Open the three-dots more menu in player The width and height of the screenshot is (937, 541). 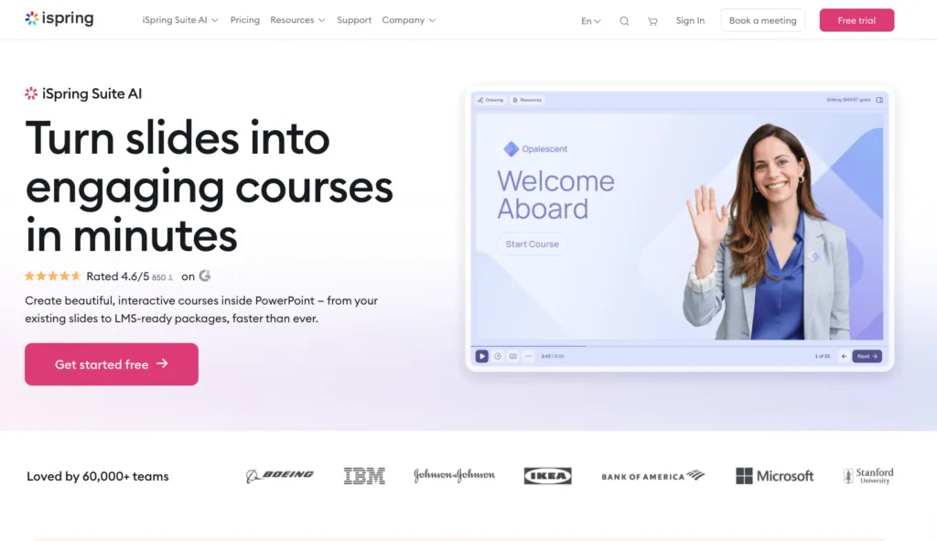tap(528, 356)
